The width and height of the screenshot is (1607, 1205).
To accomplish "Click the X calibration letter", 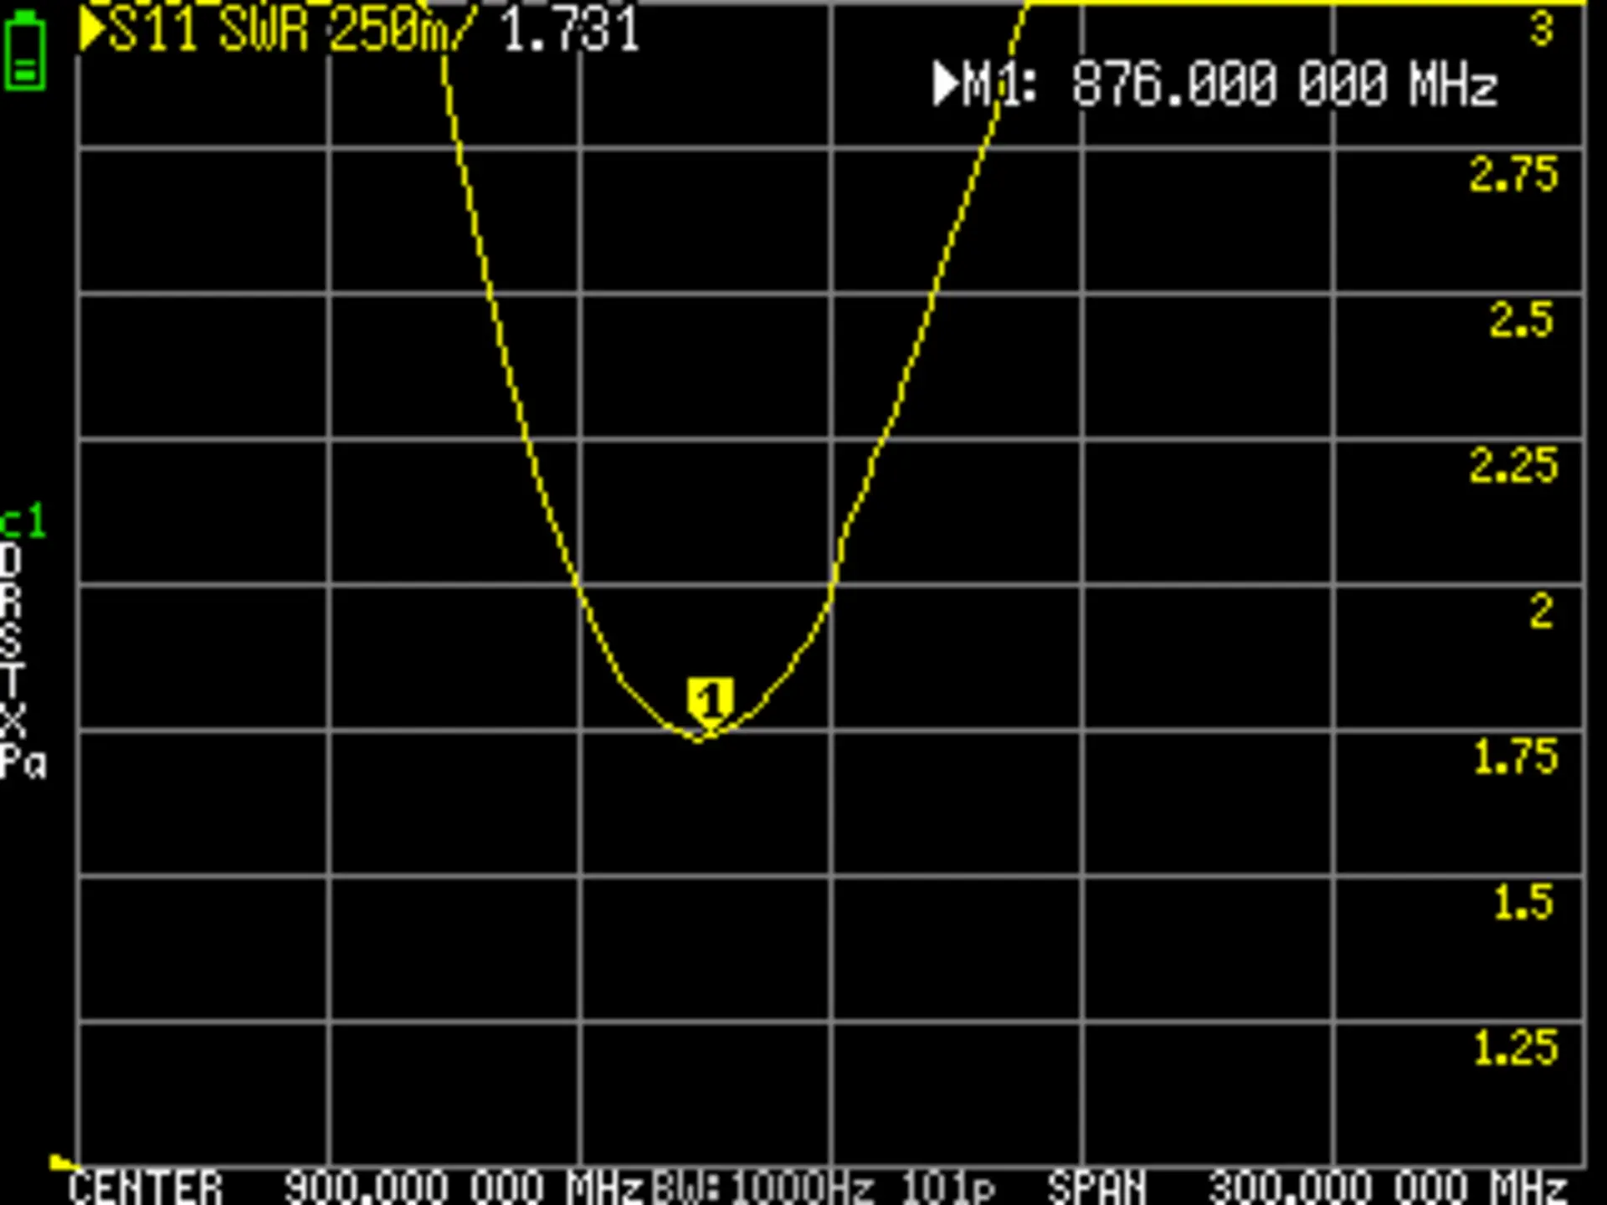I will (x=13, y=720).
